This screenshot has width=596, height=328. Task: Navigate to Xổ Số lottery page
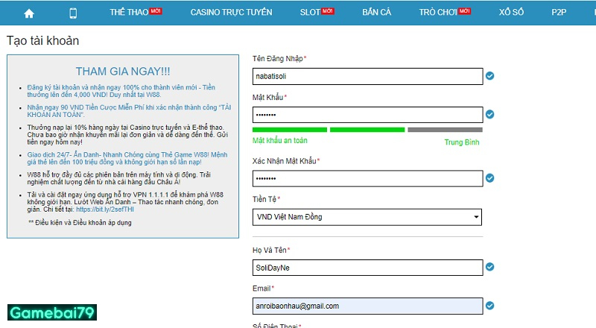(512, 13)
